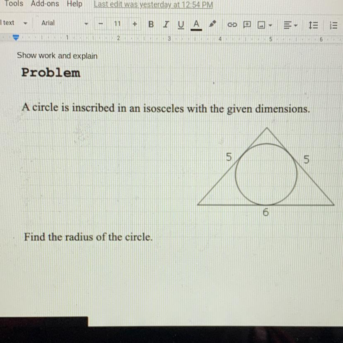Click the insert link icon
The width and height of the screenshot is (343, 343).
tap(232, 25)
